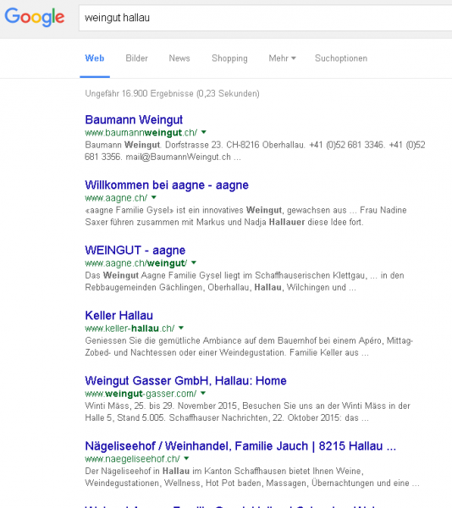
Task: Select the Shopping tab
Action: [x=229, y=58]
